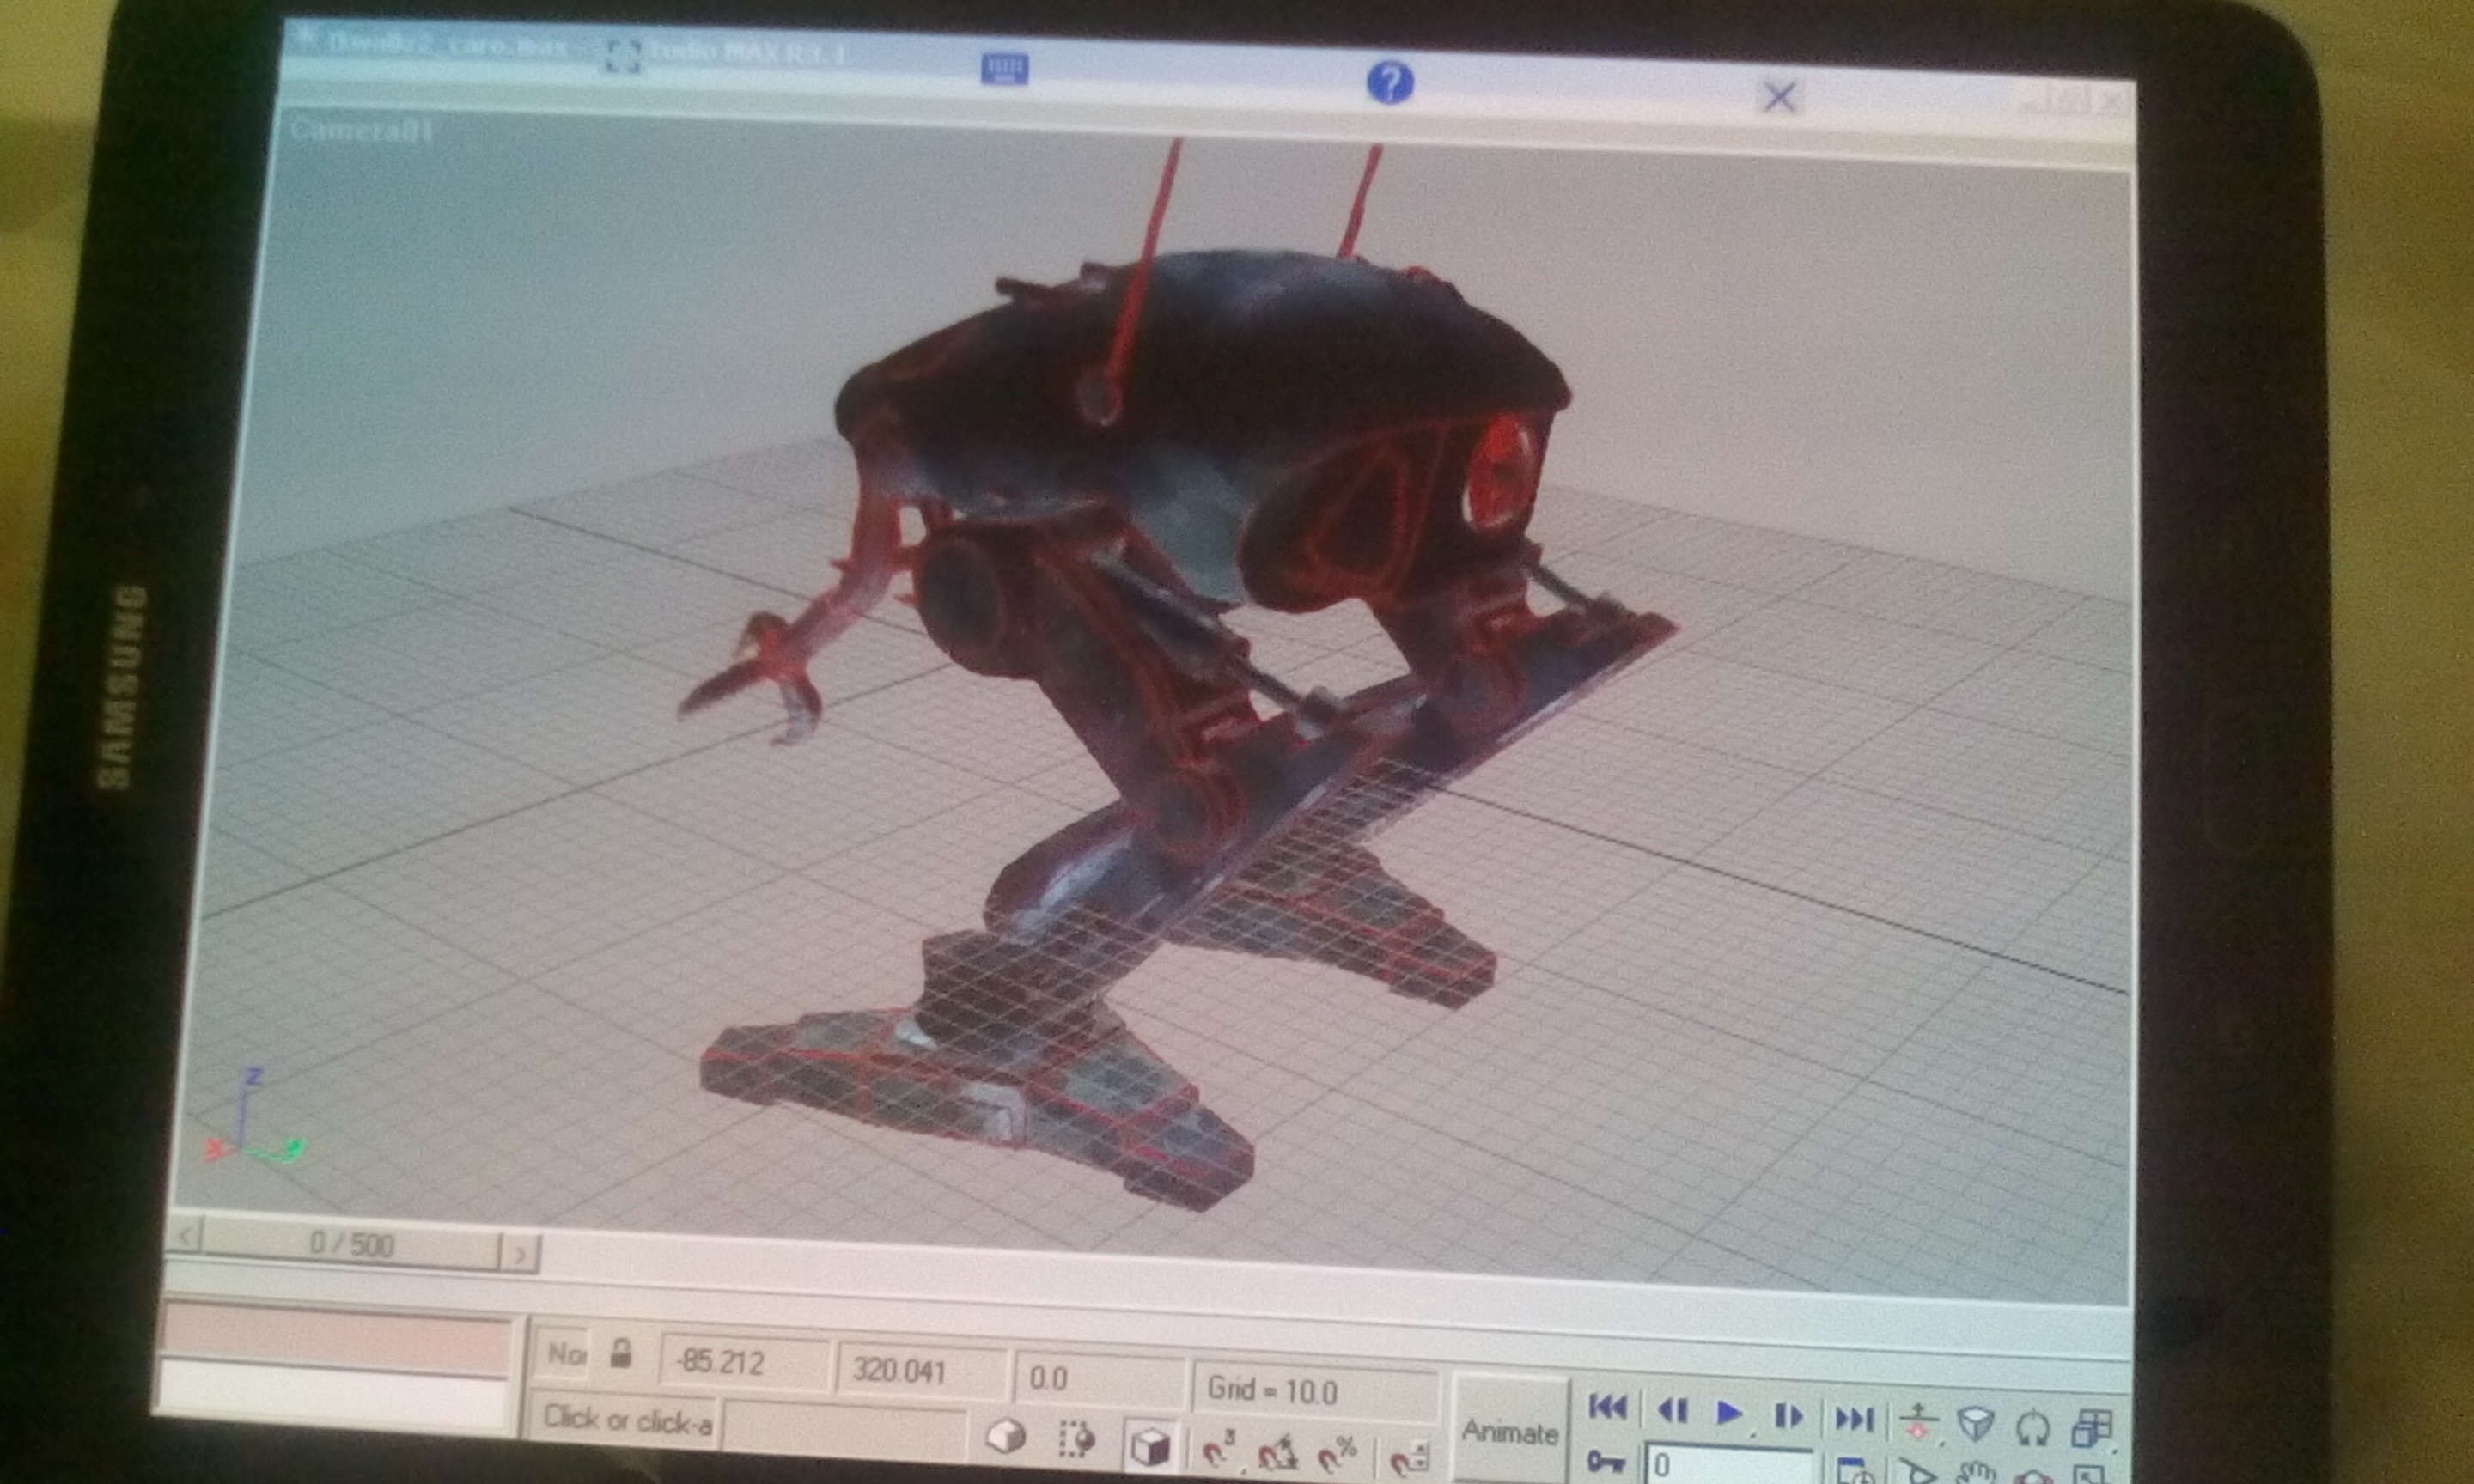Enable the percent snap toggle
Screen dimensions: 2474x1484
(x=1337, y=1453)
